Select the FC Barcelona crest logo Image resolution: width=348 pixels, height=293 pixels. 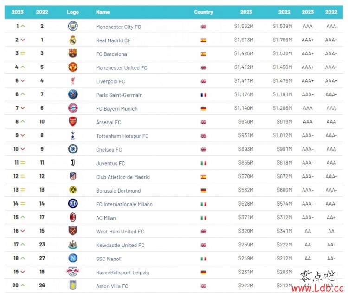[x=73, y=53]
